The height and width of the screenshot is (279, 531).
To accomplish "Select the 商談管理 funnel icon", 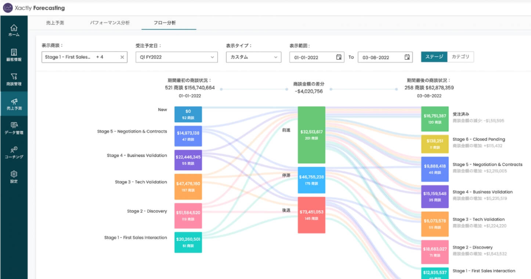I will coord(14,77).
